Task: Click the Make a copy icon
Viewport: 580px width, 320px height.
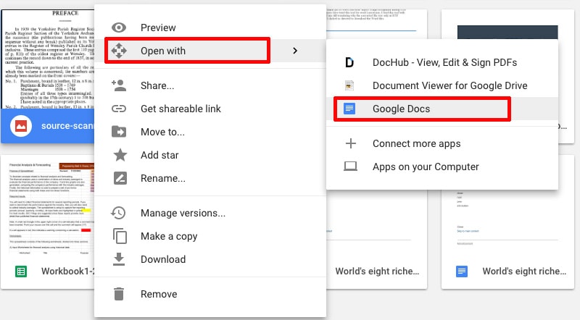Action: tap(120, 236)
